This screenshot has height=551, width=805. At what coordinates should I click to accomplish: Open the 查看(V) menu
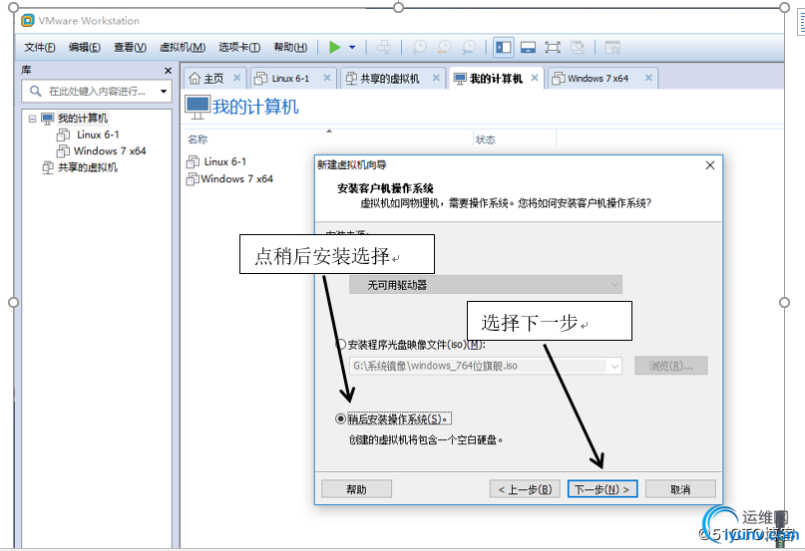point(130,47)
